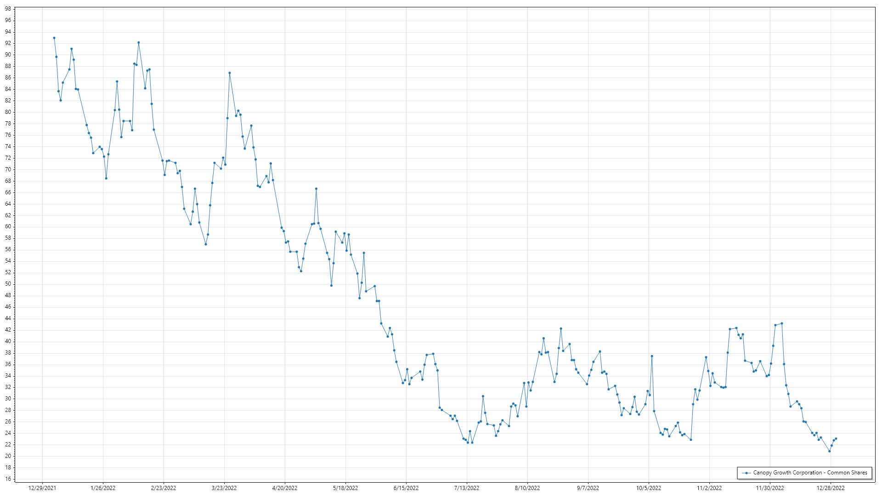Click the 16 label on the y-axis
The height and width of the screenshot is (496, 882).
pos(8,479)
